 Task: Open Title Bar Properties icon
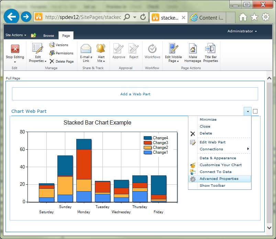(x=210, y=48)
